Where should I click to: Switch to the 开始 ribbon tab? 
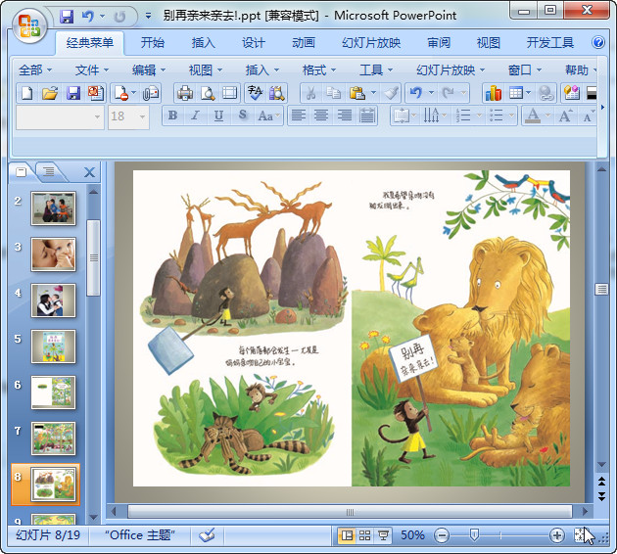pyautogui.click(x=153, y=42)
